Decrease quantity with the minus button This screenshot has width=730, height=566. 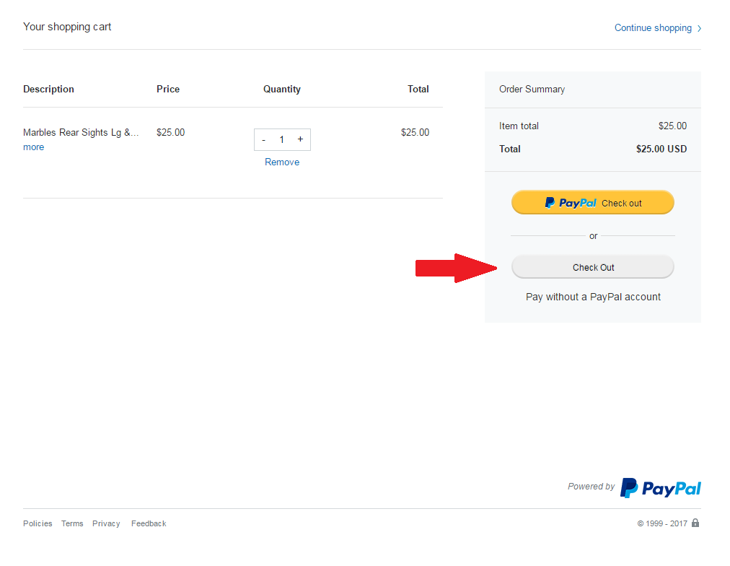263,140
